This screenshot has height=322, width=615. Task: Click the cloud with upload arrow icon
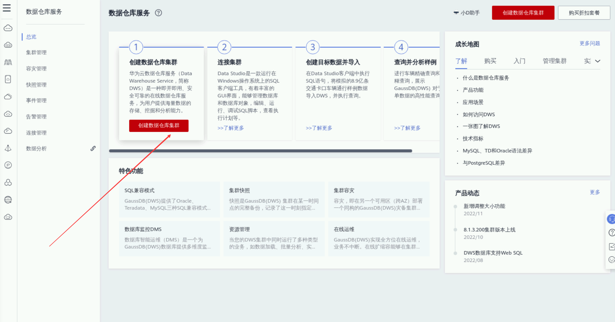(x=8, y=114)
